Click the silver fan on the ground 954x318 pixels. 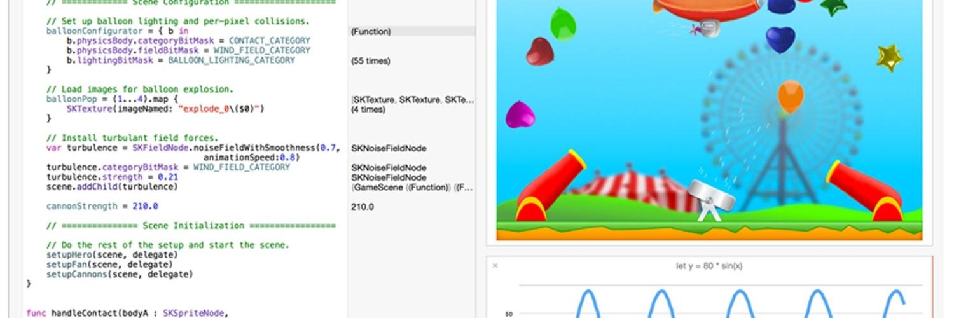pyautogui.click(x=712, y=199)
